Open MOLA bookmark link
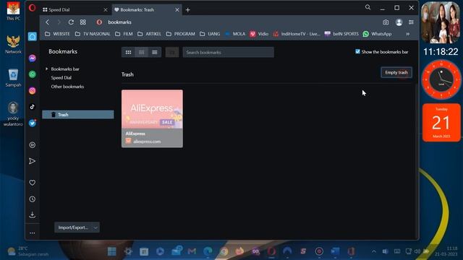This screenshot has height=260, width=463. coord(235,34)
